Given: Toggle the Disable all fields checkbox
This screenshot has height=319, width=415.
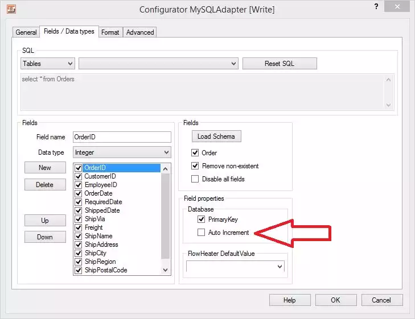Looking at the screenshot, I should (195, 179).
